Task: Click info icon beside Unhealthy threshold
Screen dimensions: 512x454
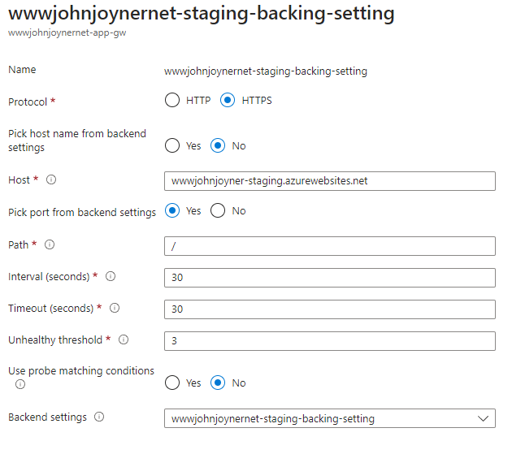Action: click(x=124, y=339)
